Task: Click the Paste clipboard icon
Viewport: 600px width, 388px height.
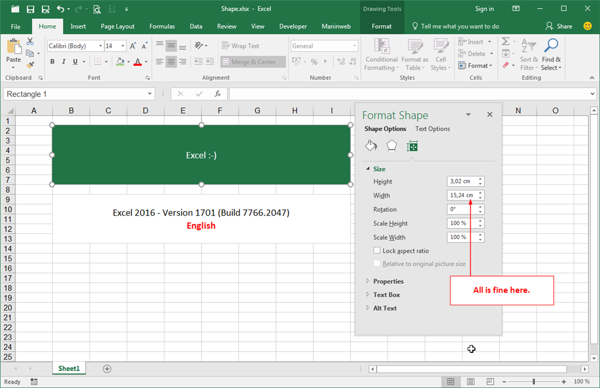Action: [14, 47]
